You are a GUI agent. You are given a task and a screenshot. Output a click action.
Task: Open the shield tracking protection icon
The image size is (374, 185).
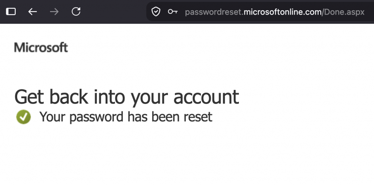click(156, 11)
